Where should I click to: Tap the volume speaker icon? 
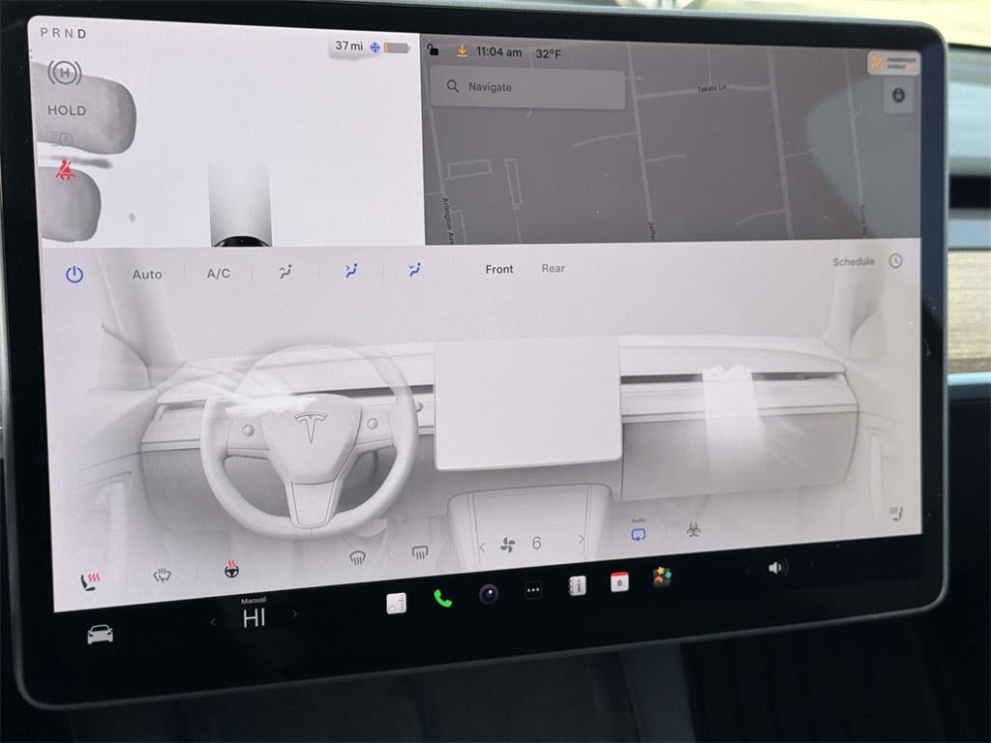[x=776, y=569]
